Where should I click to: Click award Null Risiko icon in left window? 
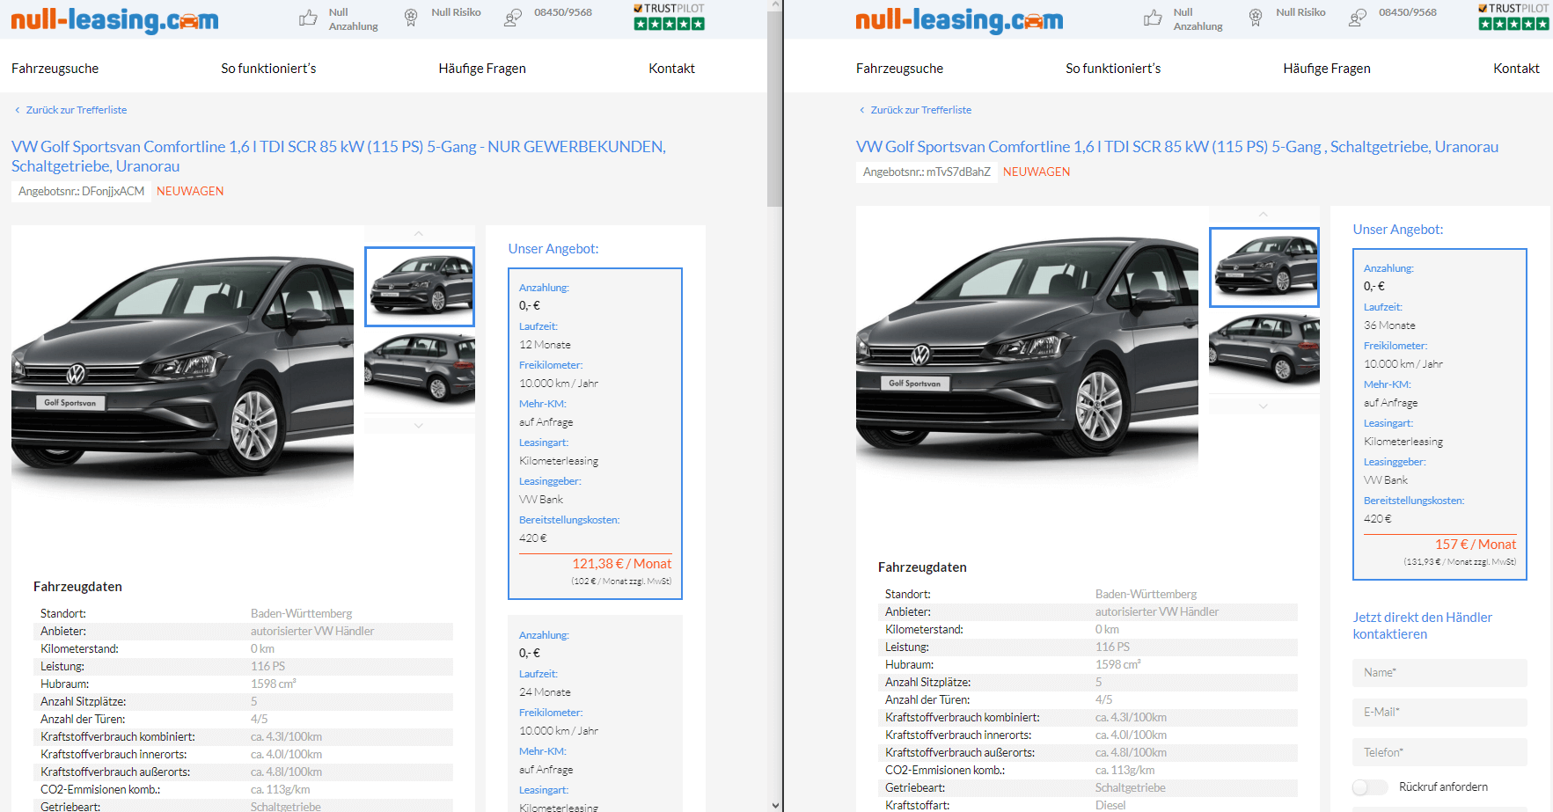coord(411,18)
